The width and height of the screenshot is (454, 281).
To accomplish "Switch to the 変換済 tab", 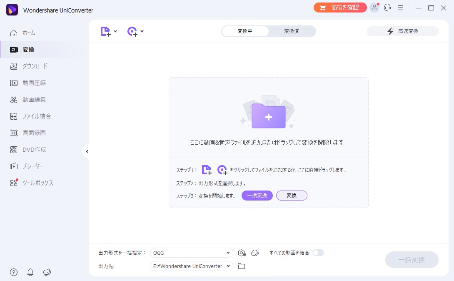I will (x=292, y=31).
